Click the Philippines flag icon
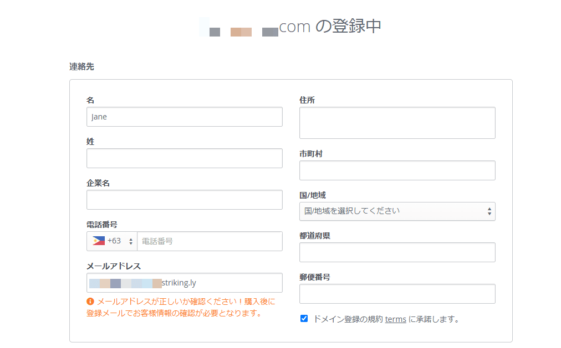561x348 pixels. (x=99, y=241)
